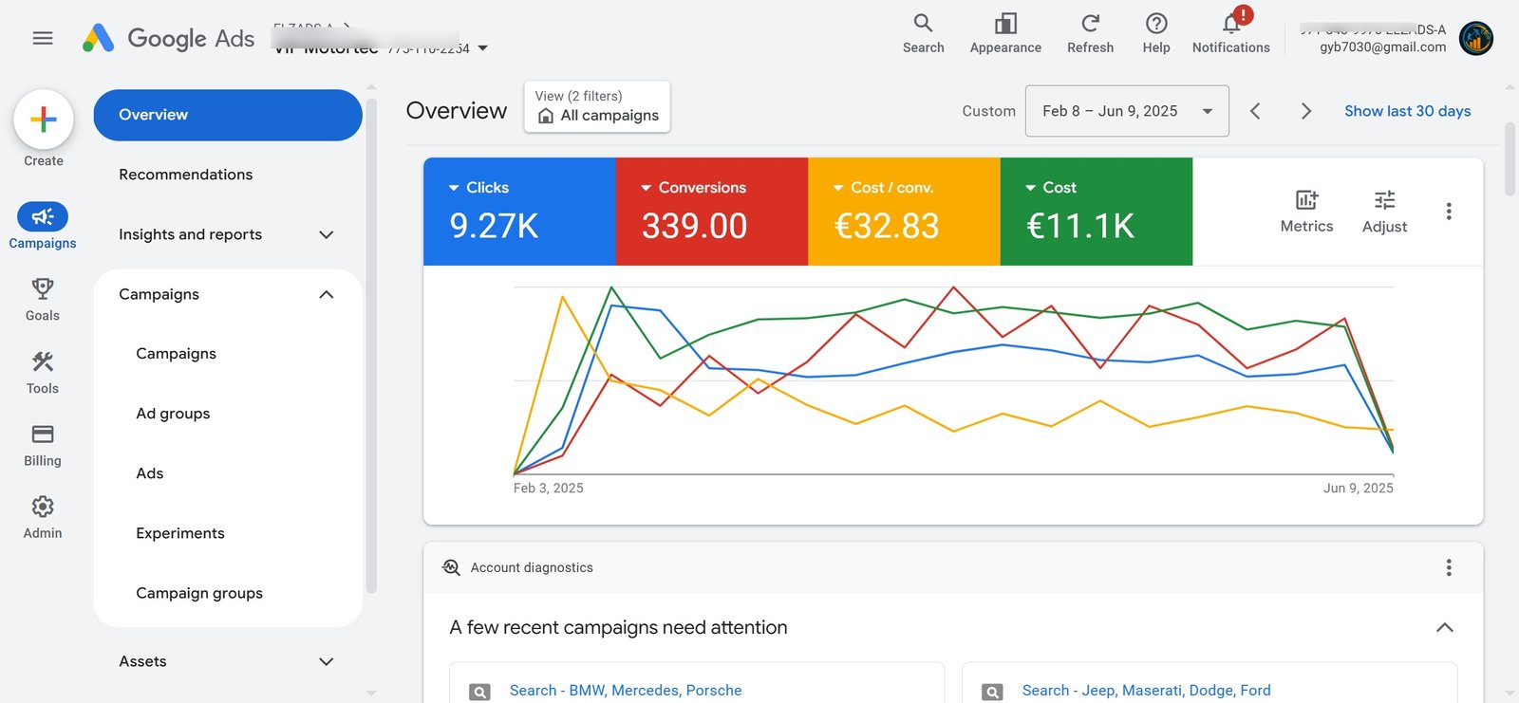The image size is (1519, 703).
Task: Go to previous date range
Action: tap(1255, 111)
